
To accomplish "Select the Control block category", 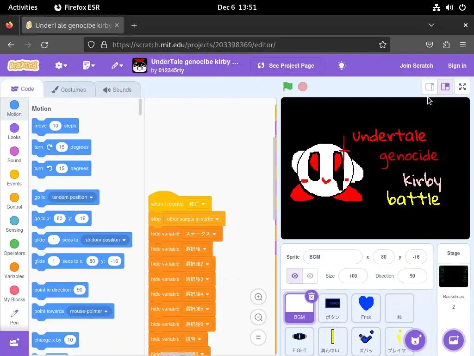I will (14, 201).
